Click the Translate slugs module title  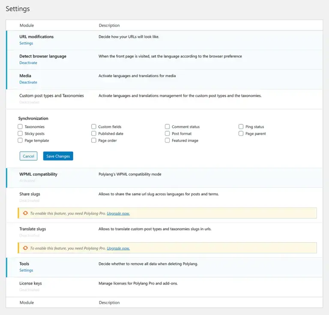(x=33, y=229)
